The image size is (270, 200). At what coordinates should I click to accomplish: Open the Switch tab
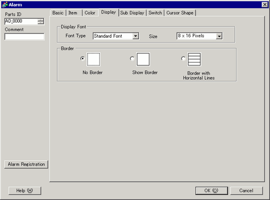156,13
